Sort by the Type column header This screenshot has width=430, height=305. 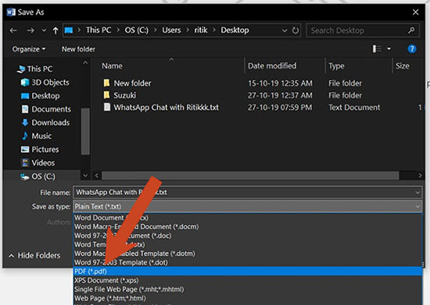[x=336, y=66]
